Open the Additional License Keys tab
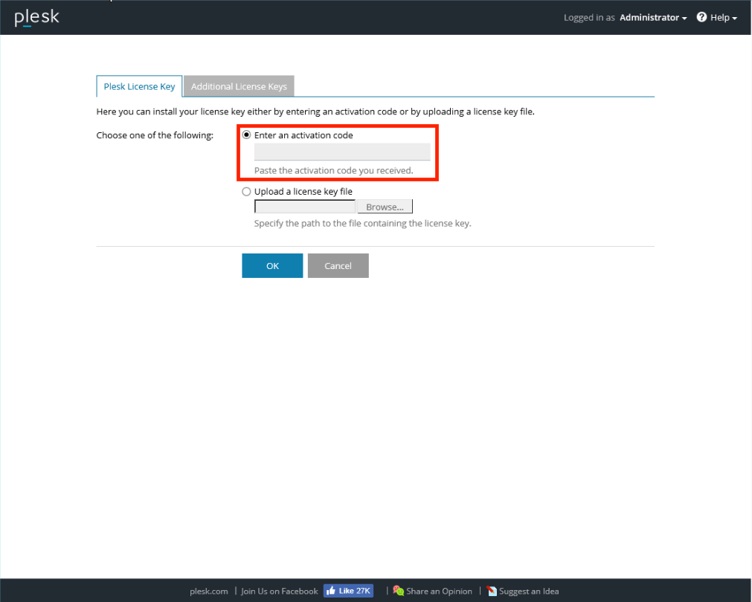 point(239,86)
